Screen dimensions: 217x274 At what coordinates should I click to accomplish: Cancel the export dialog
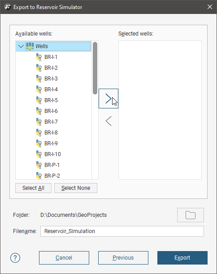(64, 258)
